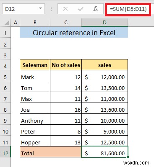Viewport: 154px width, 167px height.
Task: Click the sales amount 13,600.00
Action: click(104, 108)
